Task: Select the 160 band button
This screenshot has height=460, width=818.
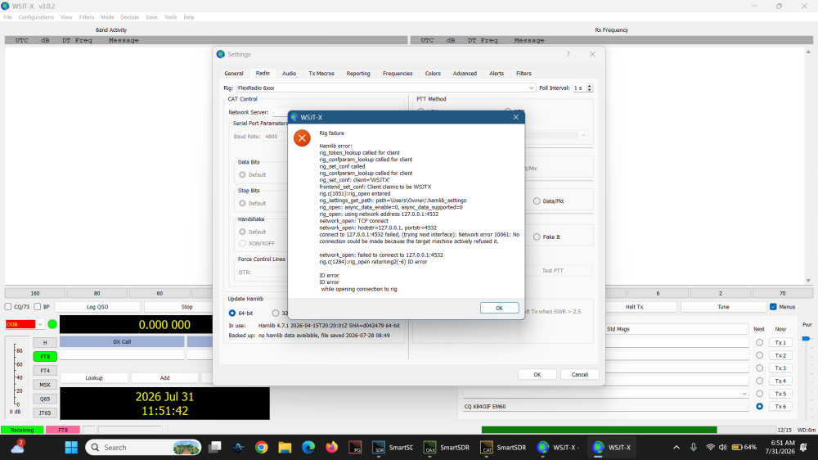Action: 35,294
